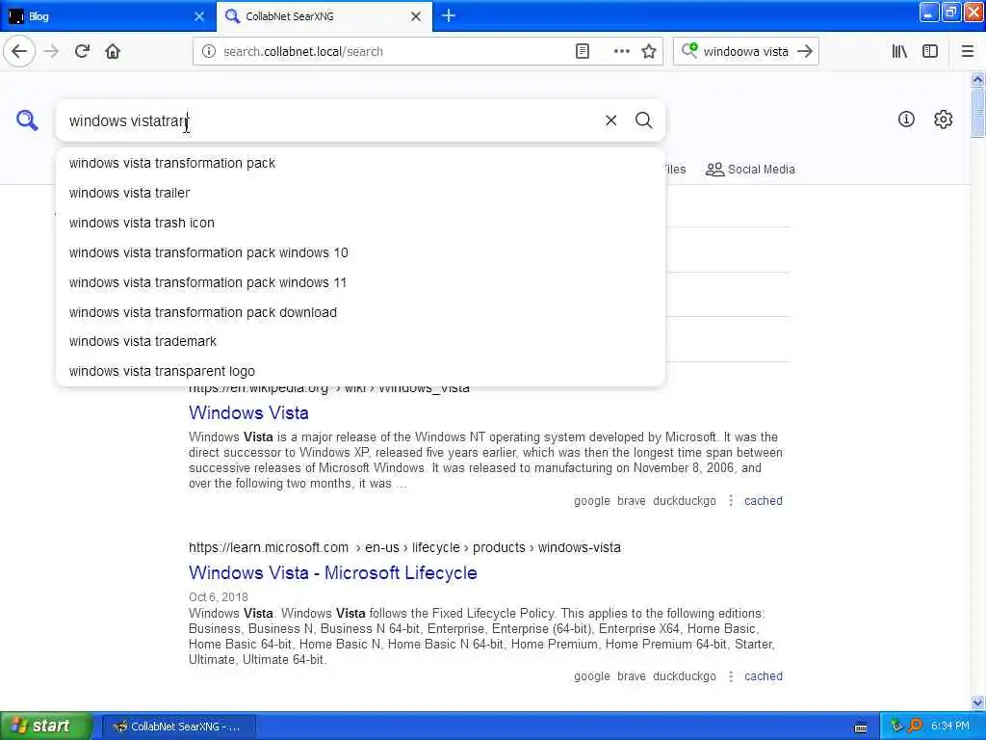Bookmark this page with the star
The image size is (986, 740).
(x=649, y=52)
